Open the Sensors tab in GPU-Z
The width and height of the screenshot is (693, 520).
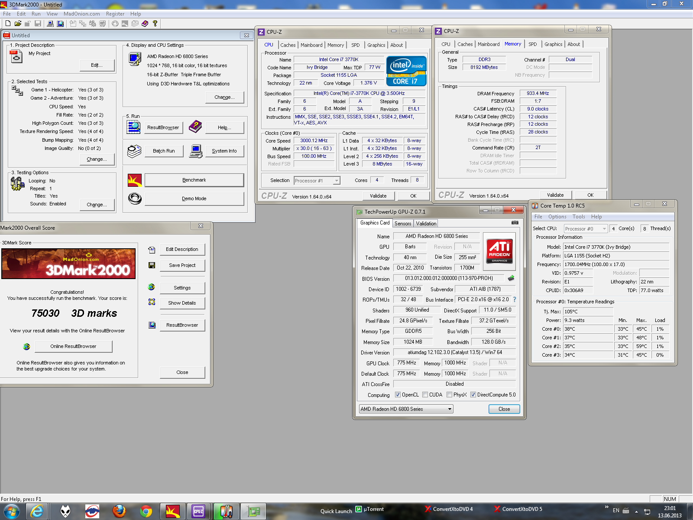[403, 224]
